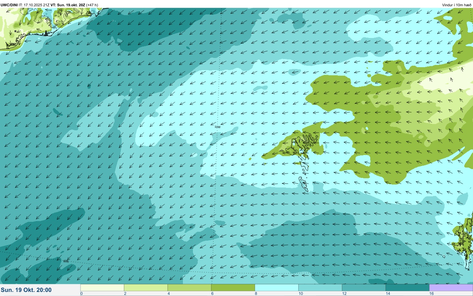Click the legend value "10"
This screenshot has width=473, height=296.
[301, 293]
